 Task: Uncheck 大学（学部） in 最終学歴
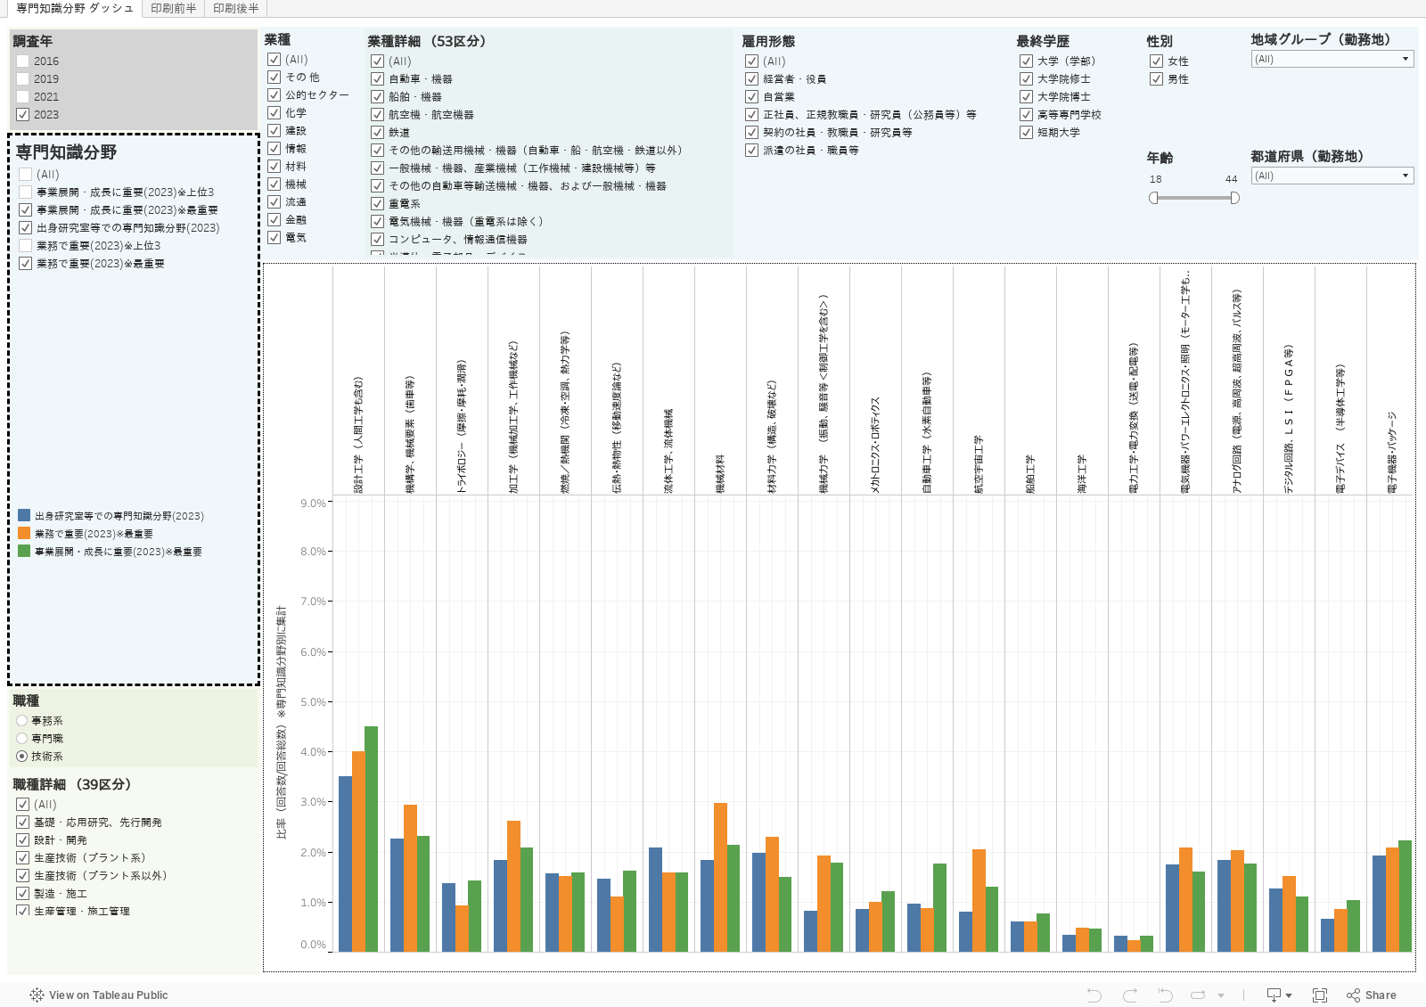click(1027, 61)
